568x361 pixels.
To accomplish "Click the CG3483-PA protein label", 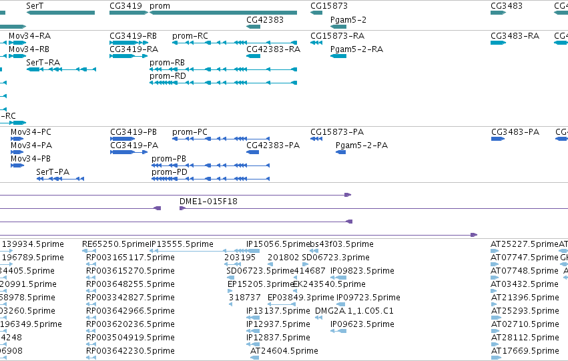I will (x=515, y=132).
